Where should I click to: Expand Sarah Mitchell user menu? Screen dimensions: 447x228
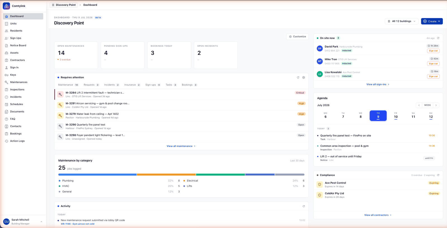point(23,222)
